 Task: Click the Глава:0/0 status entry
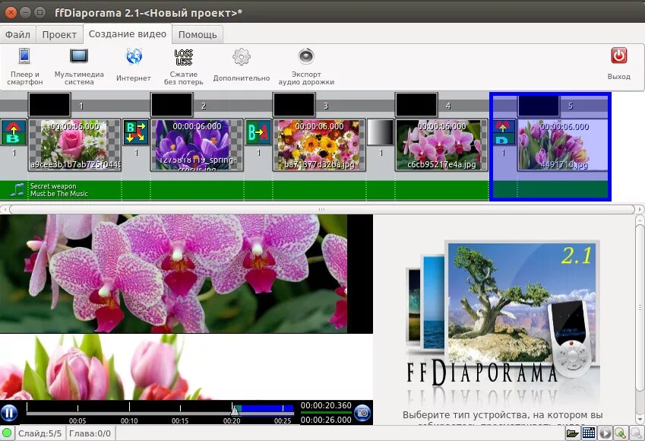click(90, 433)
